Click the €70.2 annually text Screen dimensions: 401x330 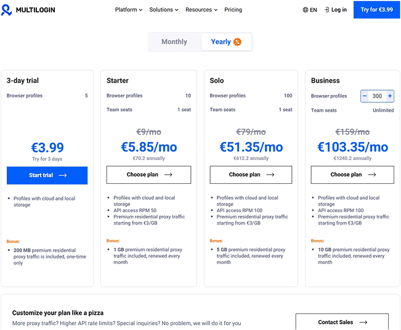click(x=149, y=159)
